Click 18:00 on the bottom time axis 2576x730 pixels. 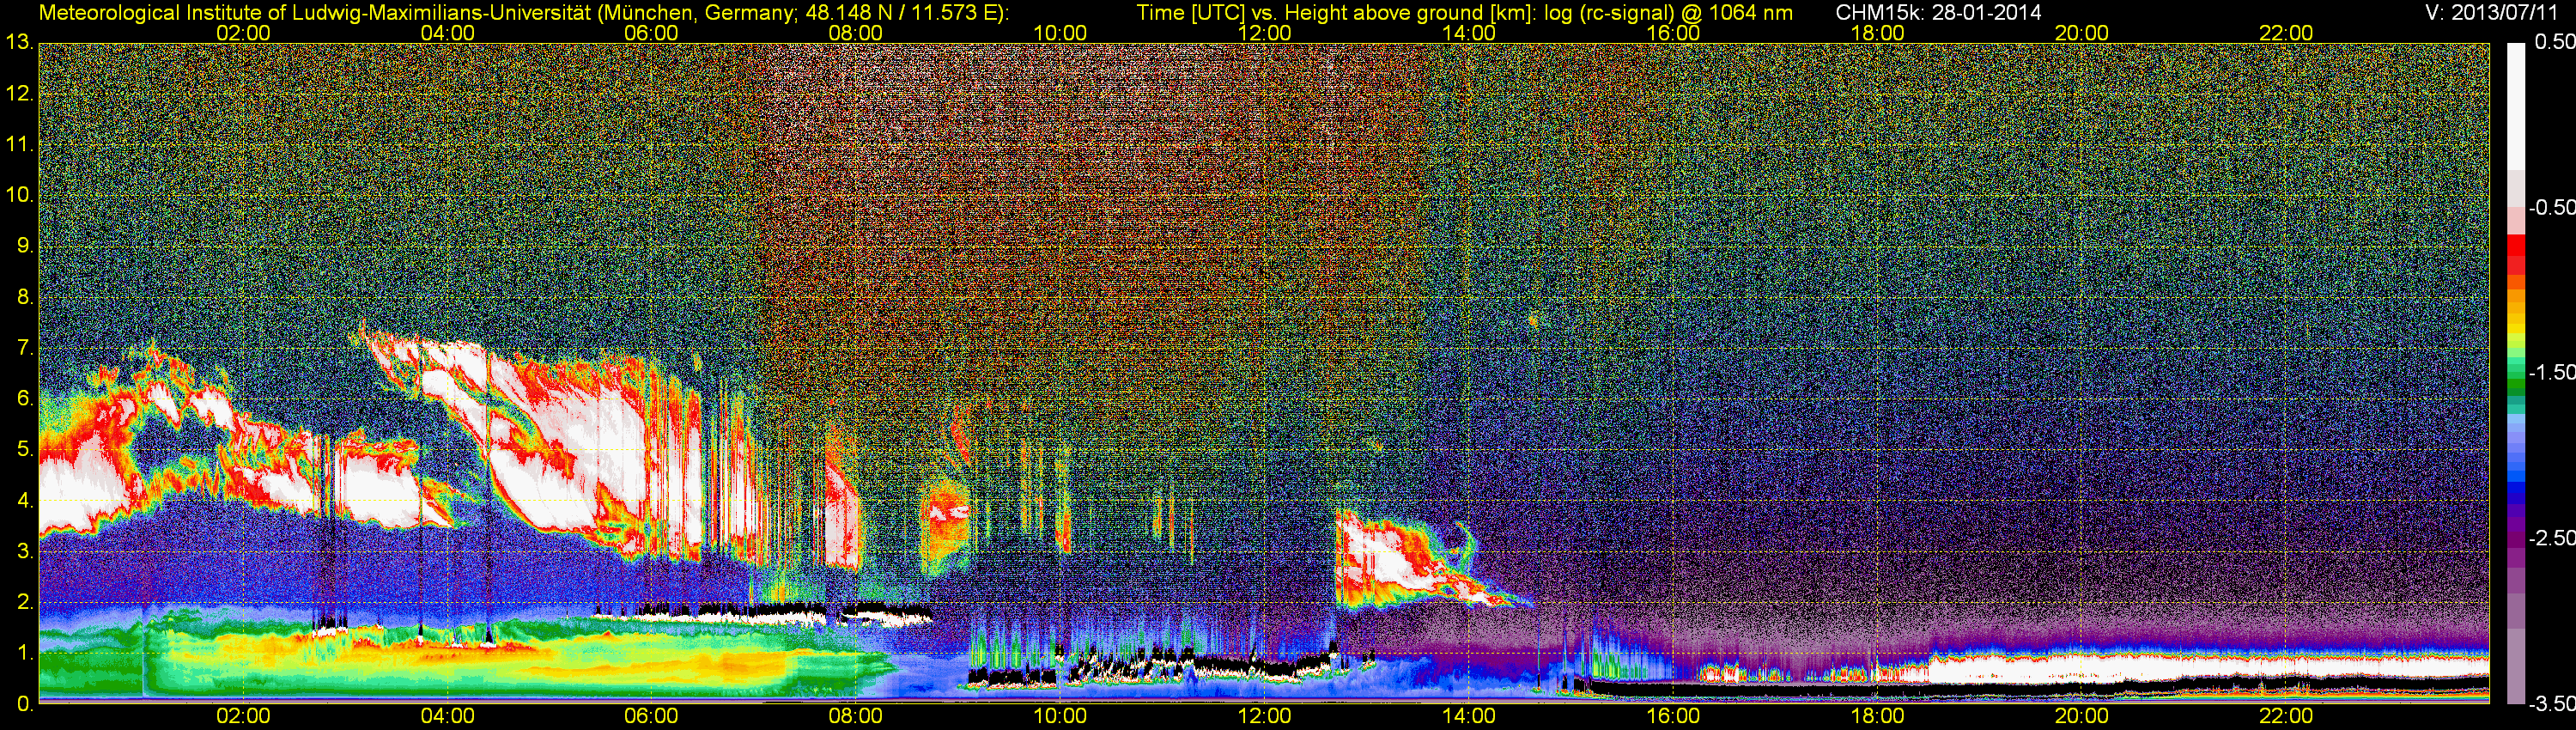(1877, 716)
